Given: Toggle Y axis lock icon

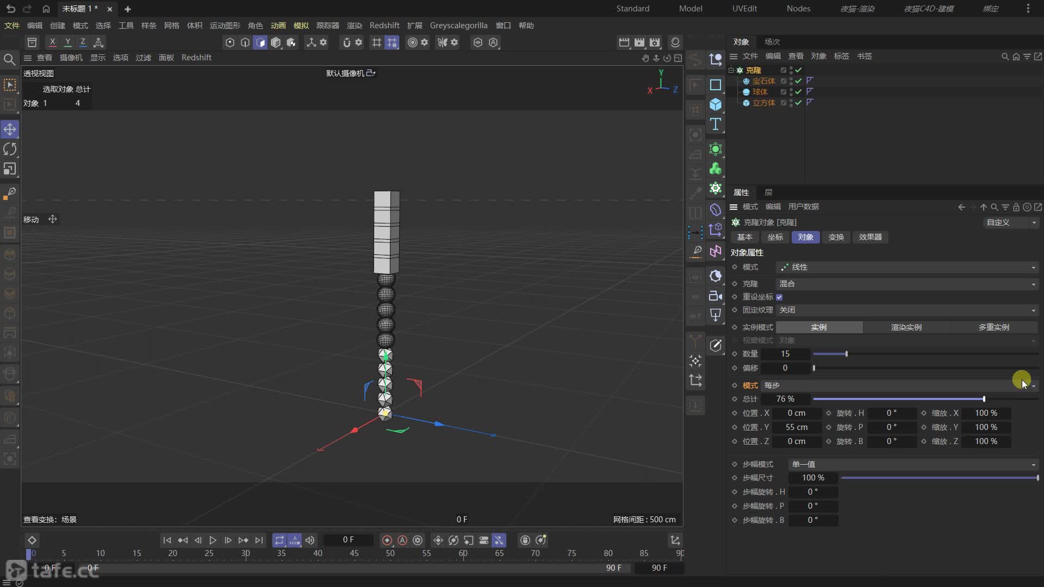Looking at the screenshot, I should click(67, 42).
